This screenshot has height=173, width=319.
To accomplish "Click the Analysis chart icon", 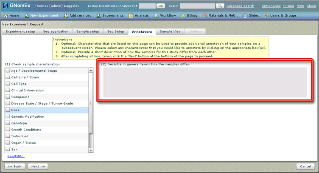I will [x=131, y=15].
